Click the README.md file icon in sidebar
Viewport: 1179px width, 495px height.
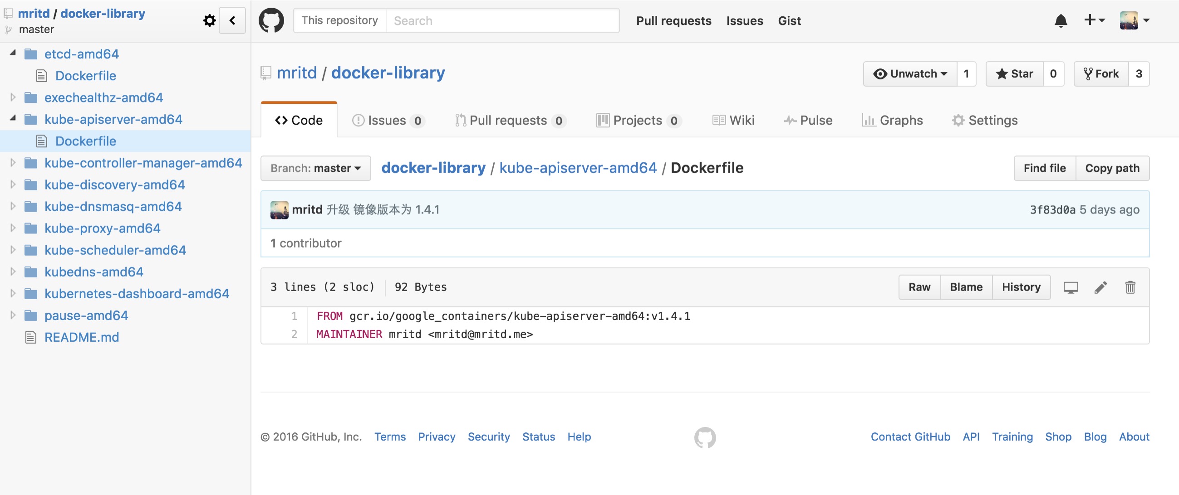(x=31, y=337)
